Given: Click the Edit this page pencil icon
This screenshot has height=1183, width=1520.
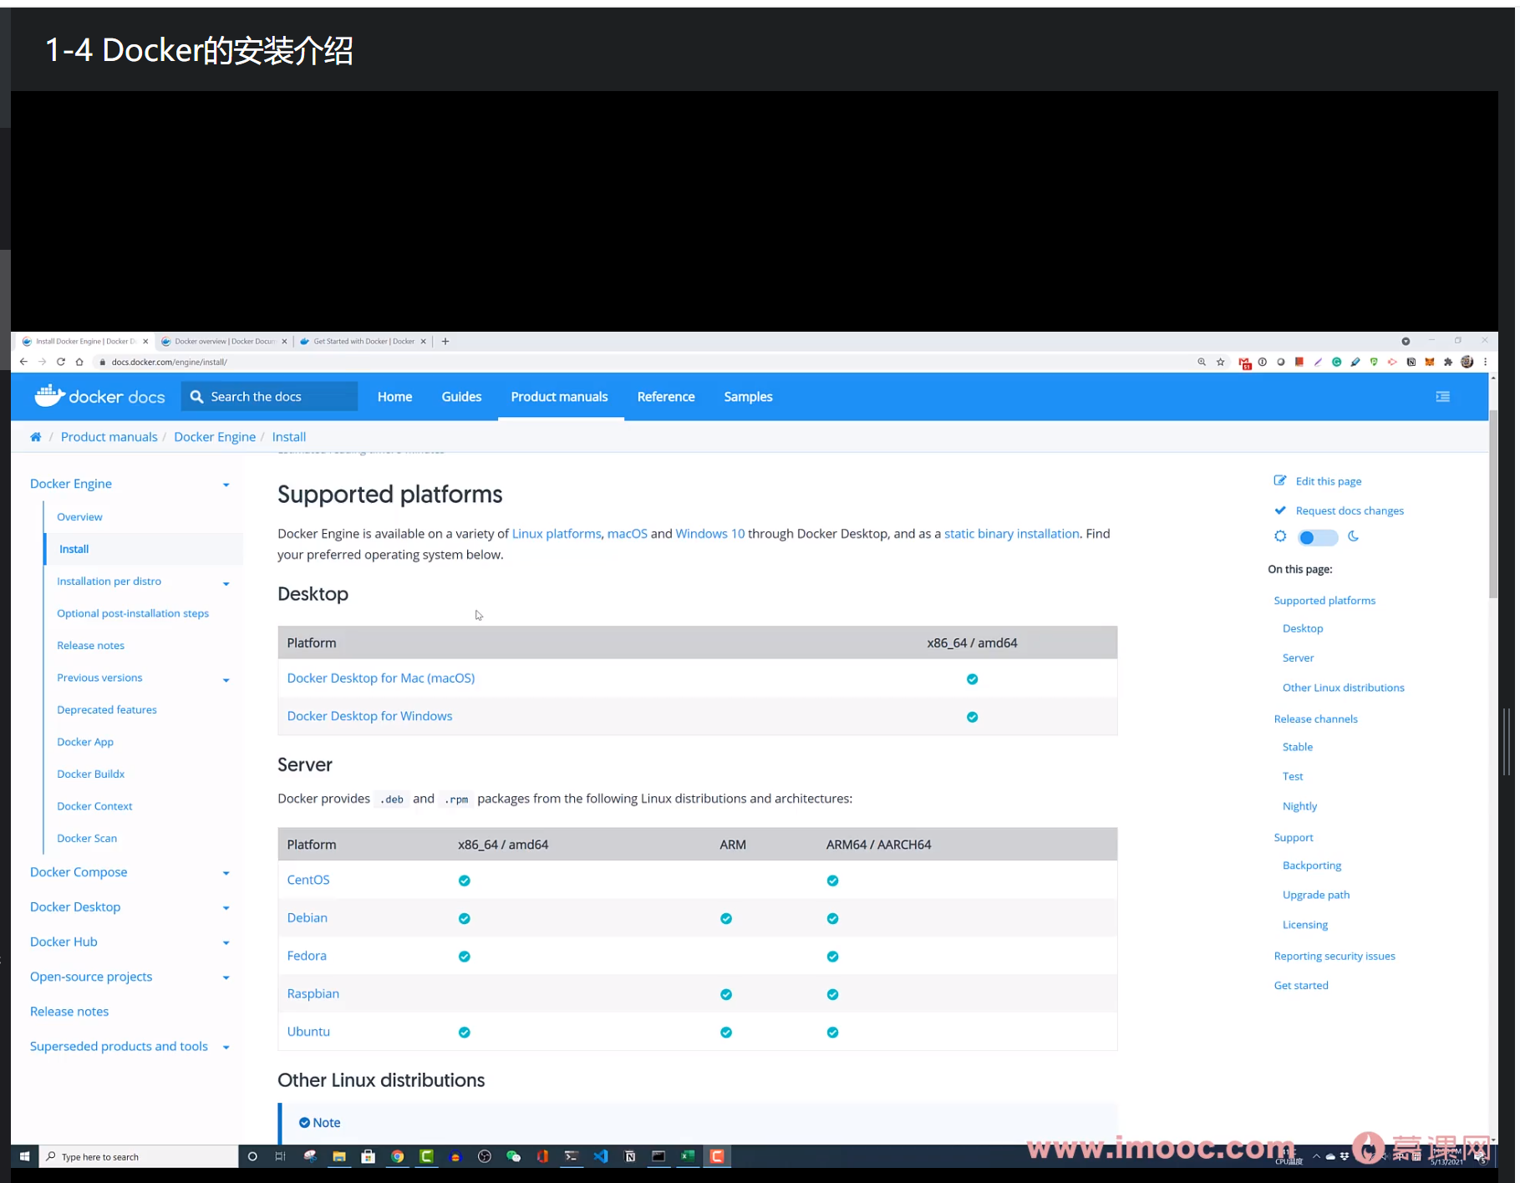Looking at the screenshot, I should click(x=1280, y=480).
